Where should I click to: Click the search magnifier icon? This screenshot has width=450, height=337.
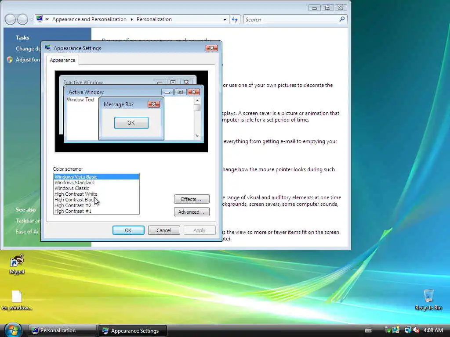pos(342,19)
